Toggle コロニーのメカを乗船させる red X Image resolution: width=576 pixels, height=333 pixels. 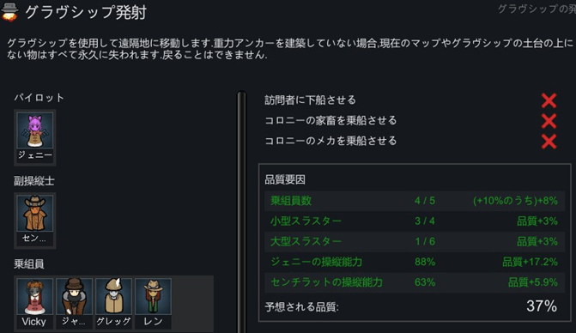click(549, 142)
